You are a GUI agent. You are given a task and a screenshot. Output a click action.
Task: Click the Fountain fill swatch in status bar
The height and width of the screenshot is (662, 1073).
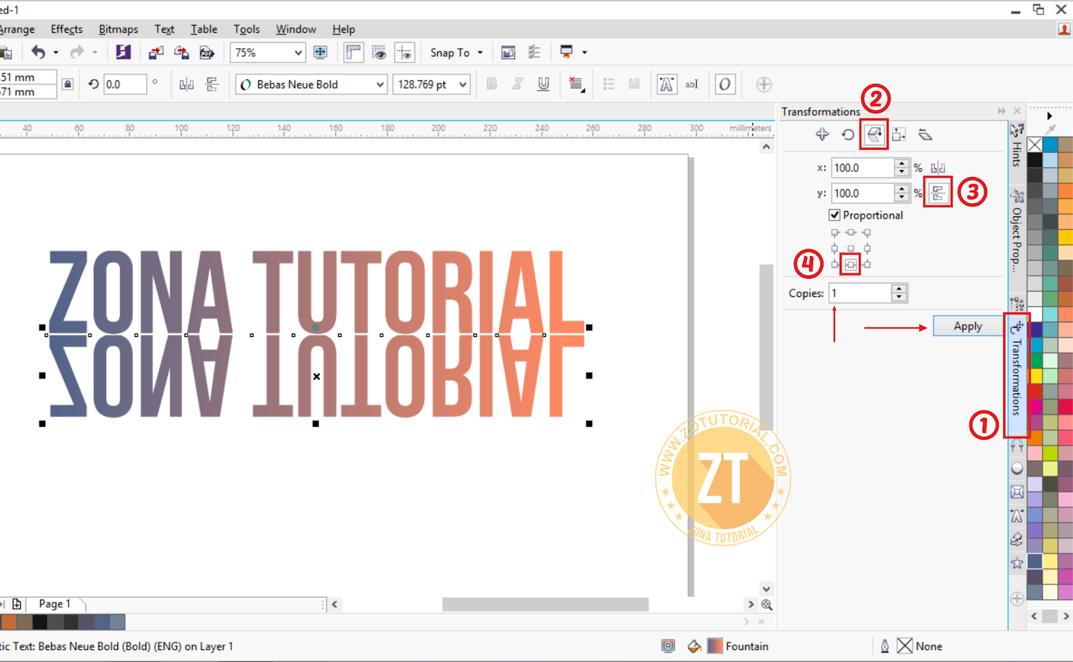tap(715, 646)
